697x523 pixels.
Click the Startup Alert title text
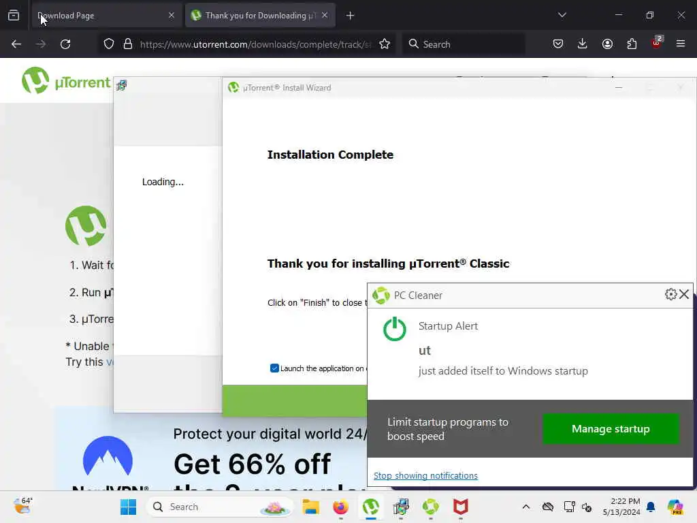click(x=448, y=326)
